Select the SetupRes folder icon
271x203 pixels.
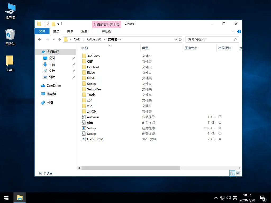(84, 89)
